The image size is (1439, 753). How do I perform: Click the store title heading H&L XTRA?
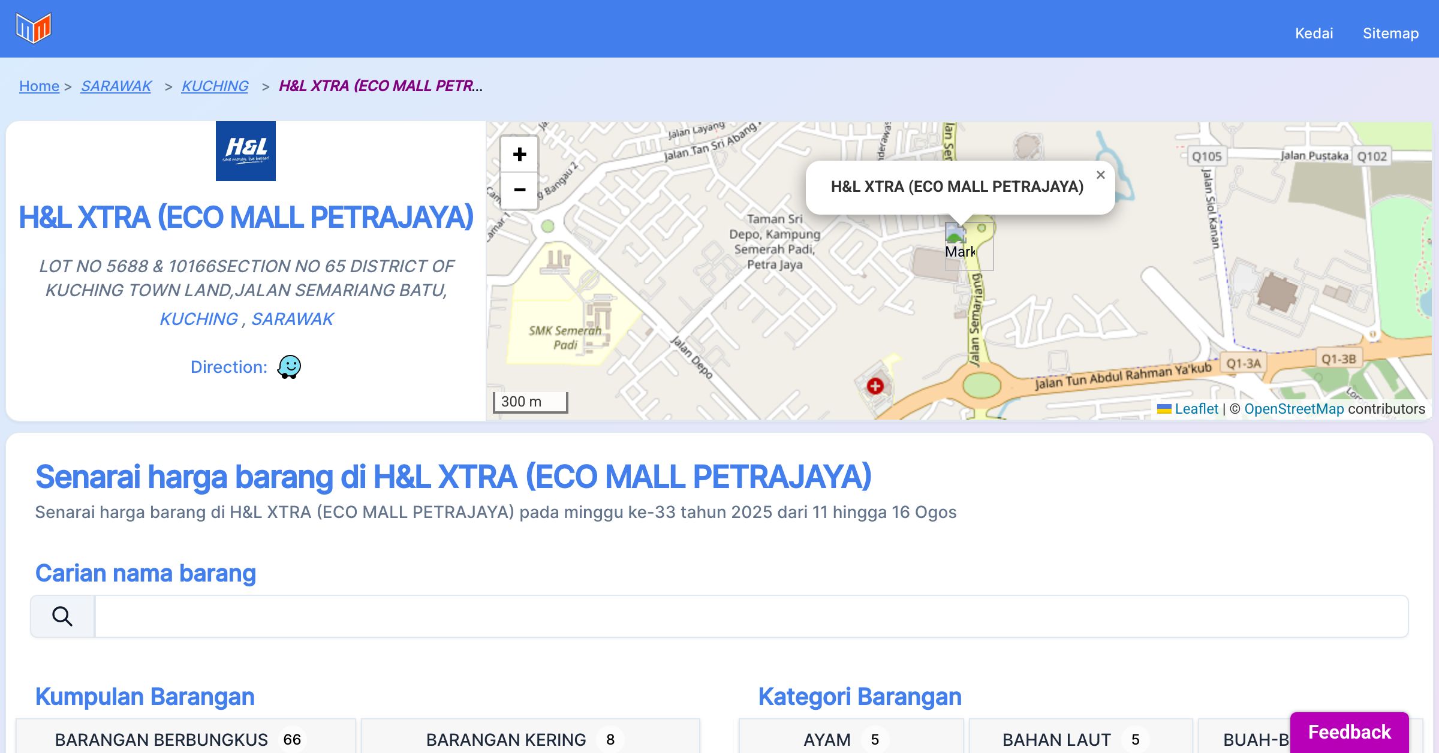click(x=246, y=217)
